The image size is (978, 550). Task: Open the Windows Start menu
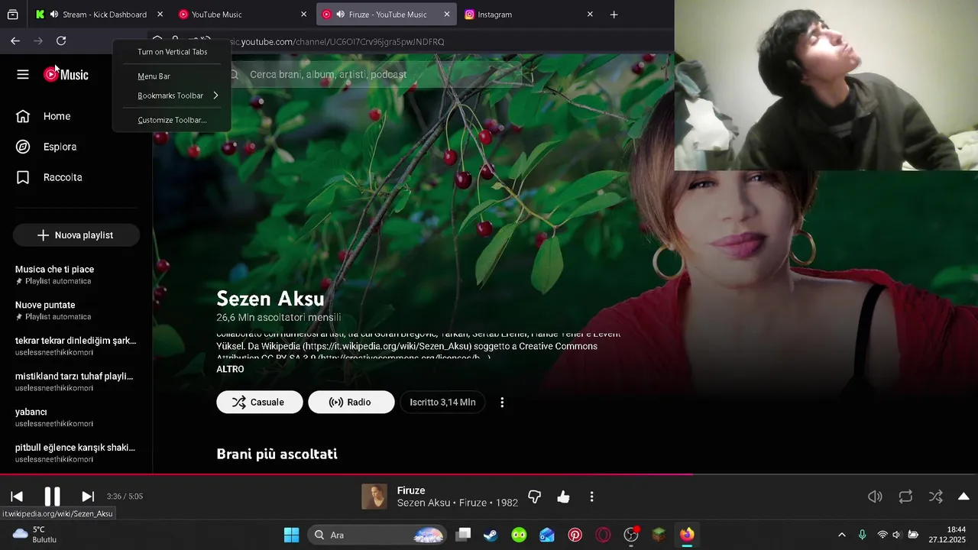click(x=292, y=535)
